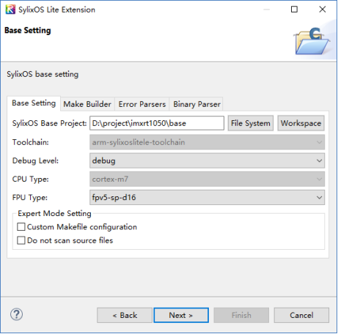Switch to the Make Builder tab
Screen dimensions: 338x334
[x=87, y=104]
